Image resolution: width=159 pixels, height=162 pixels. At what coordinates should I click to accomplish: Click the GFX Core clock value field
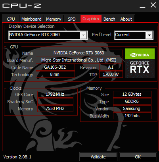click(55, 94)
